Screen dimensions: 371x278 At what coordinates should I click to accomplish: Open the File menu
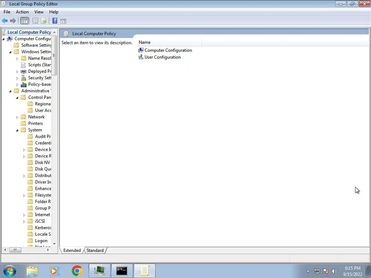(7, 12)
